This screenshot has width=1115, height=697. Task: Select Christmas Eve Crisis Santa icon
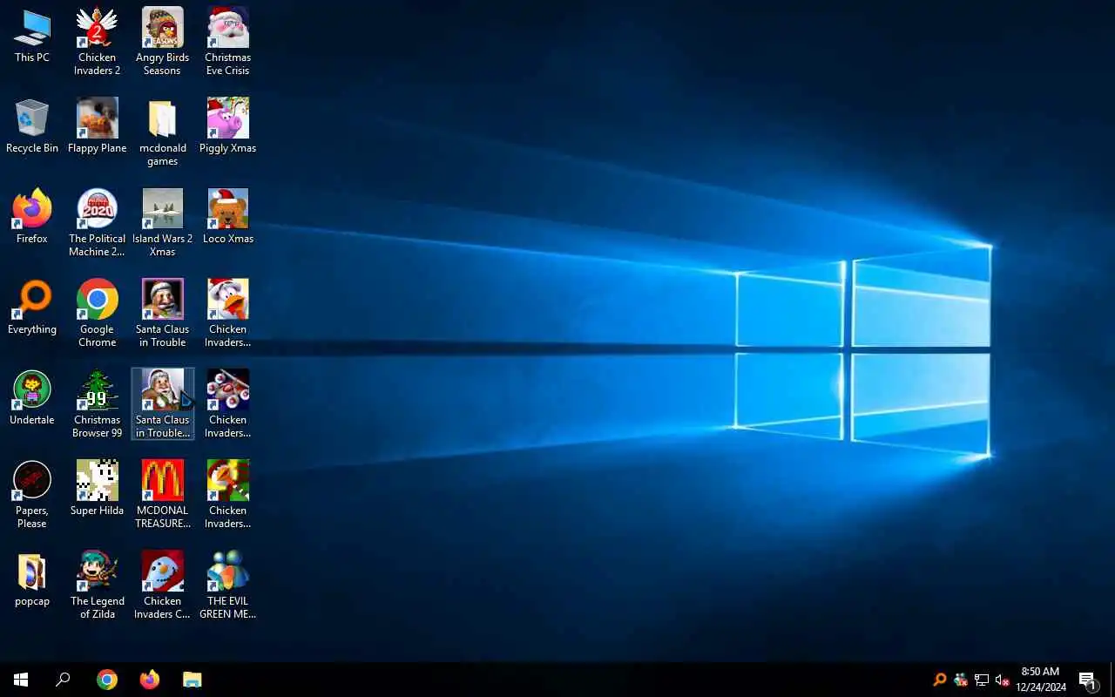tap(227, 41)
